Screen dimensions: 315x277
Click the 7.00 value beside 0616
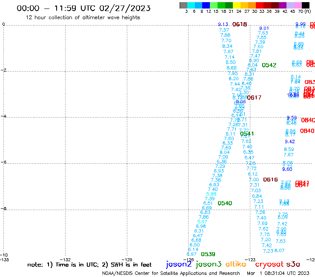pyautogui.click(x=254, y=179)
